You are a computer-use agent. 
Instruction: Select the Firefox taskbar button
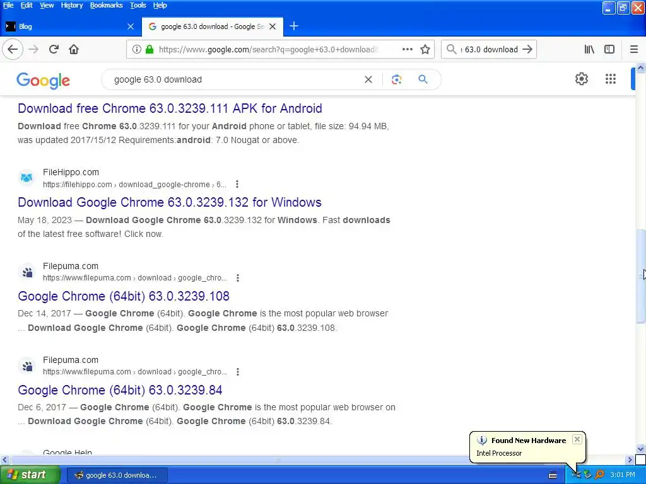click(x=117, y=475)
